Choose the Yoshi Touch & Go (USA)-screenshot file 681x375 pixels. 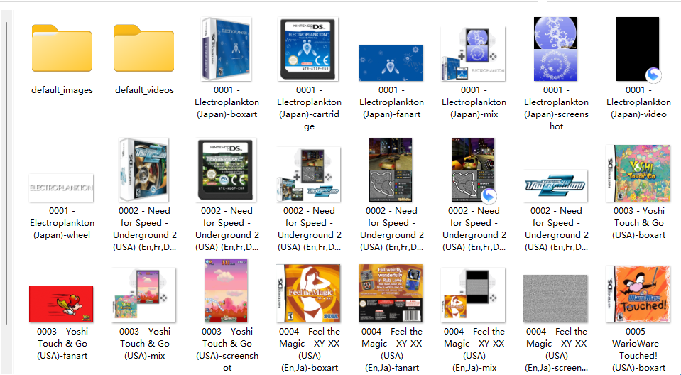(x=226, y=291)
